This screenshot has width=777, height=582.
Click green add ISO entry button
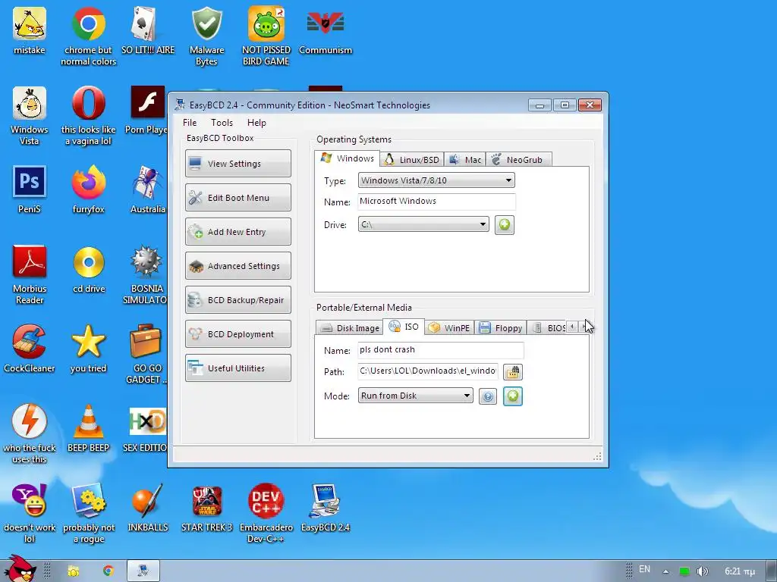pos(512,396)
